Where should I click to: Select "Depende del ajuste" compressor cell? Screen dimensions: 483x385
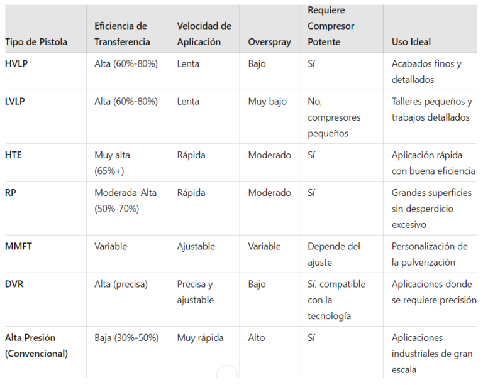(x=333, y=254)
